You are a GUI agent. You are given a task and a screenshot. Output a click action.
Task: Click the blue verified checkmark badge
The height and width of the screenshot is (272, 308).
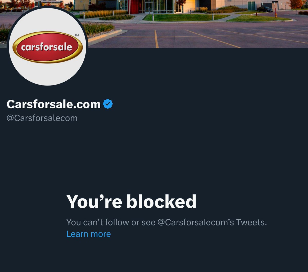pos(108,104)
